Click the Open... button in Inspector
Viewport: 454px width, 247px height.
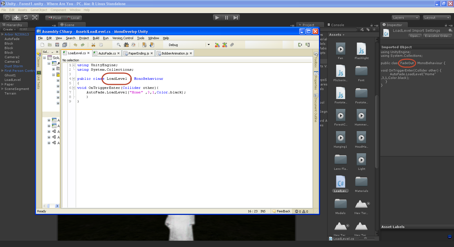tap(415, 36)
